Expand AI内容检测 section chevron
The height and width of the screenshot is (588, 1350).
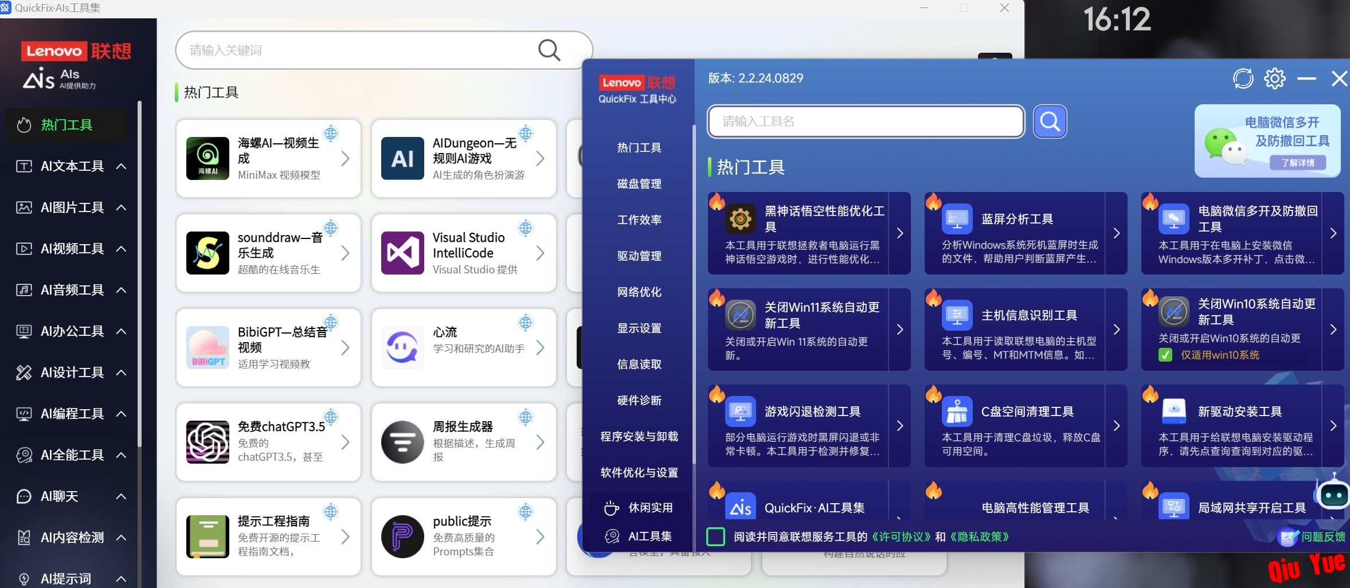point(121,538)
